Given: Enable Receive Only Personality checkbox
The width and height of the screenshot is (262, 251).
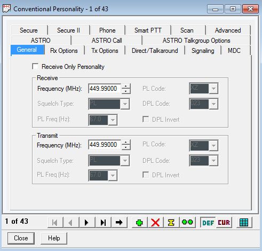Looking at the screenshot, I should pos(35,67).
